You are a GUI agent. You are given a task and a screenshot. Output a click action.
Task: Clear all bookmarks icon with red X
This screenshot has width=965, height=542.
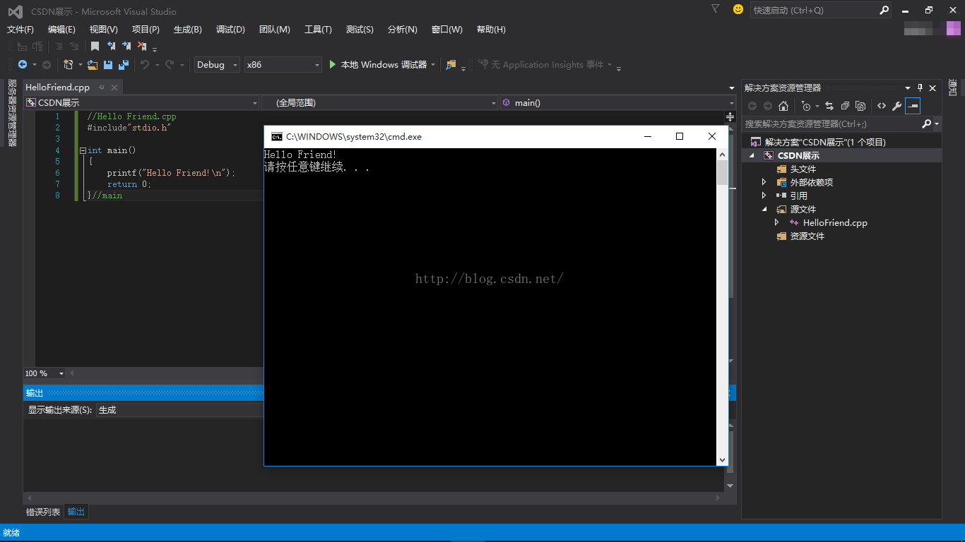coord(142,46)
